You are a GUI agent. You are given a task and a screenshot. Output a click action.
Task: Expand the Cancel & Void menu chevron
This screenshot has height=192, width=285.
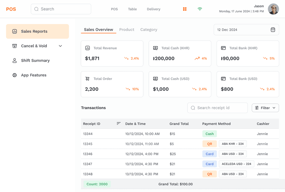pyautogui.click(x=60, y=46)
